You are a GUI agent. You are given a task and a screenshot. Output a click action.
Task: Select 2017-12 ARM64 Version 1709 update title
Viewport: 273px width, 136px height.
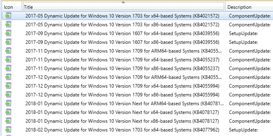(x=124, y=77)
